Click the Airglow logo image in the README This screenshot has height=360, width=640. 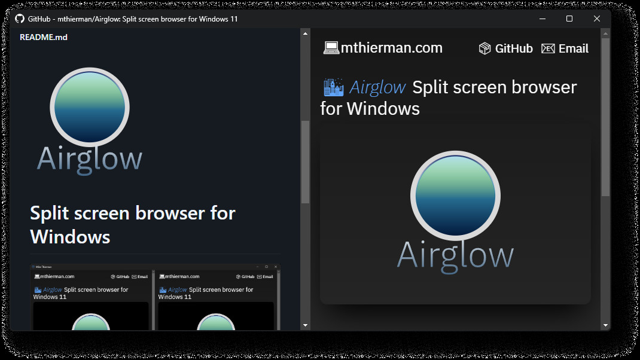tap(90, 121)
